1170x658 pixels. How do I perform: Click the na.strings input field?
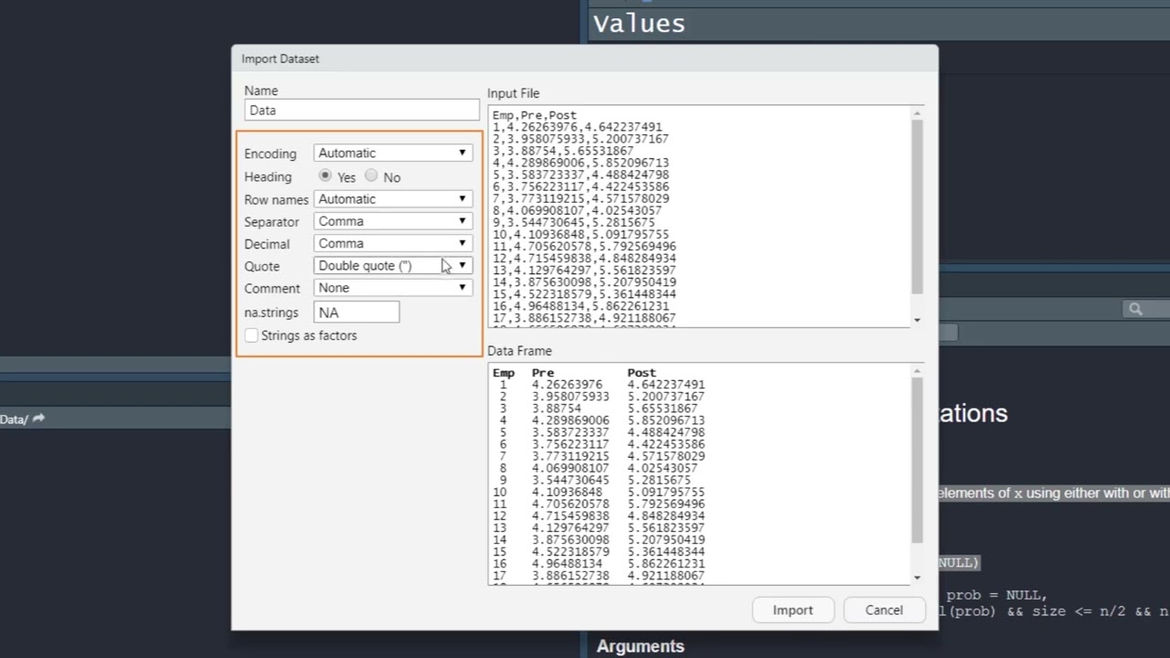tap(356, 312)
